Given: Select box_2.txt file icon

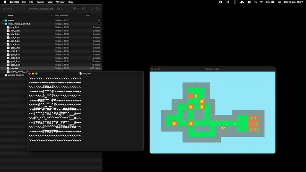Looking at the screenshot, I should [8, 31].
